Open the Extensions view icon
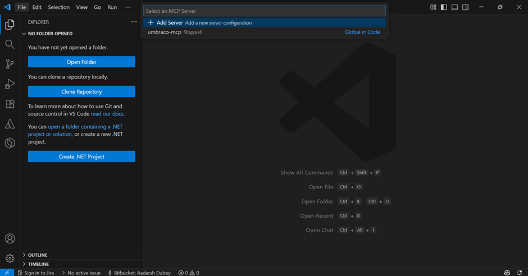528x276 pixels. pyautogui.click(x=10, y=104)
